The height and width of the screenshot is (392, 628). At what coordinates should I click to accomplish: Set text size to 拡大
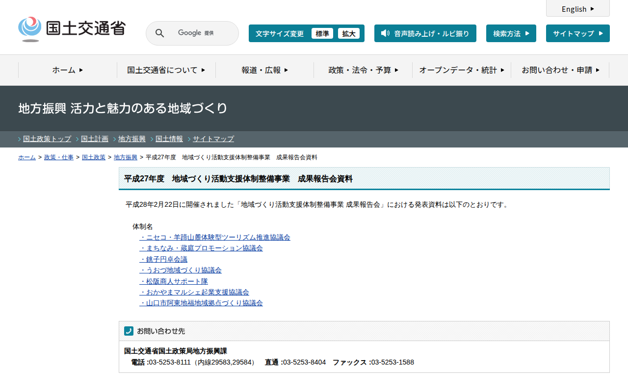pos(349,33)
